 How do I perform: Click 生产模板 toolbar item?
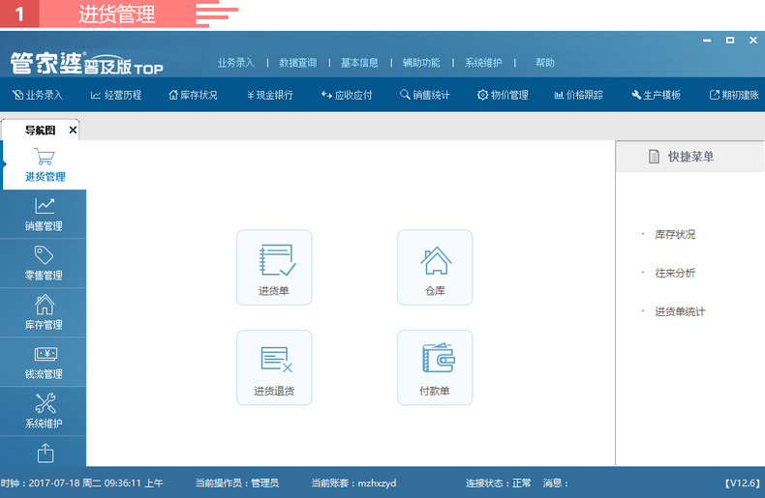[x=657, y=95]
